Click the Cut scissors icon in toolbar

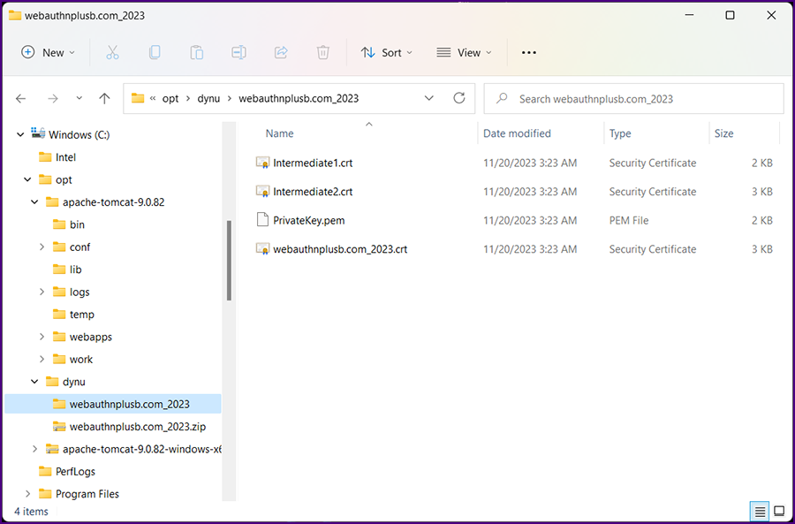[112, 53]
